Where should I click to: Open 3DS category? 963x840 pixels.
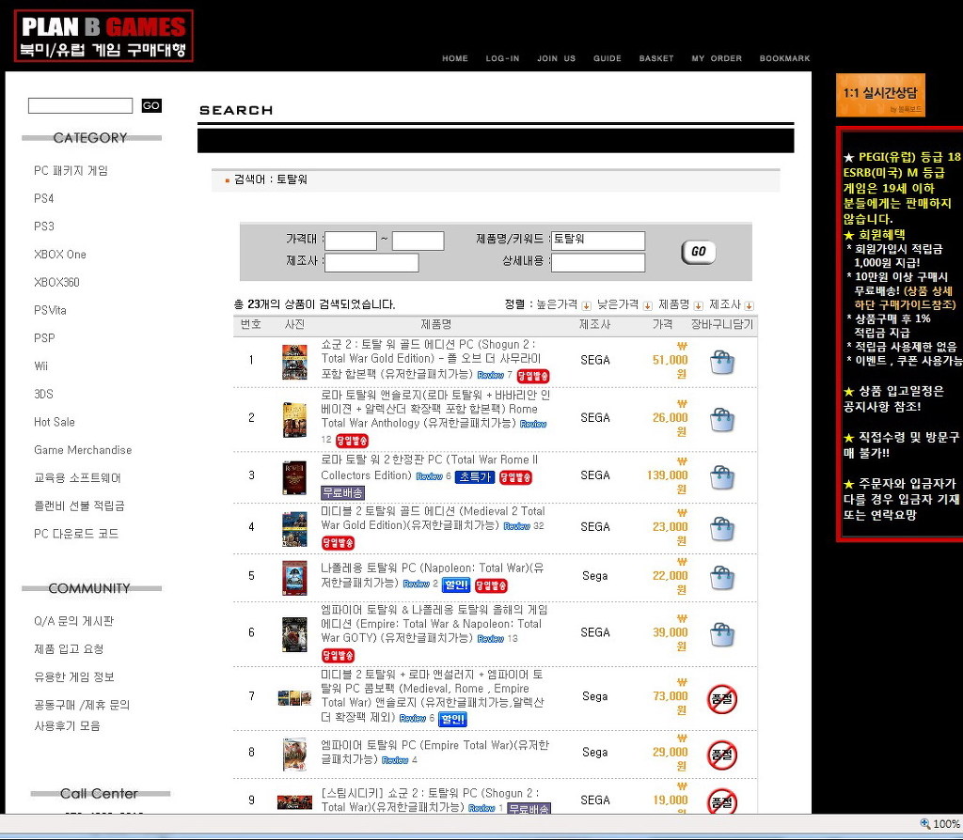43,394
